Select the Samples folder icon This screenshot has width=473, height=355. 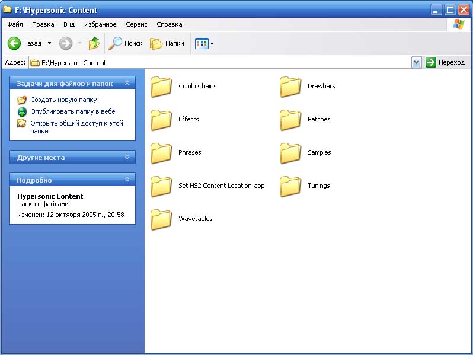pos(290,153)
